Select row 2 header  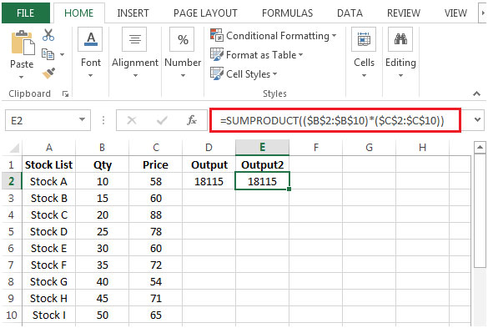12,181
